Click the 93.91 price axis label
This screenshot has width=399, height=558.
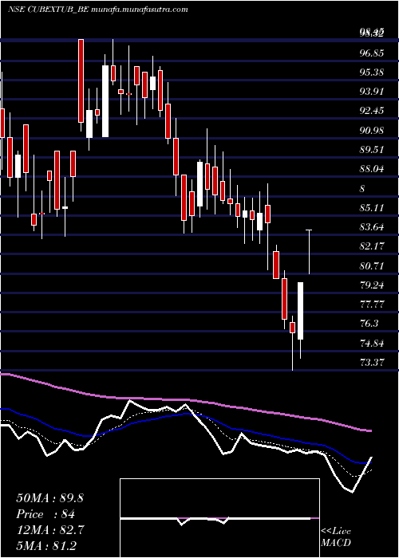(x=372, y=92)
